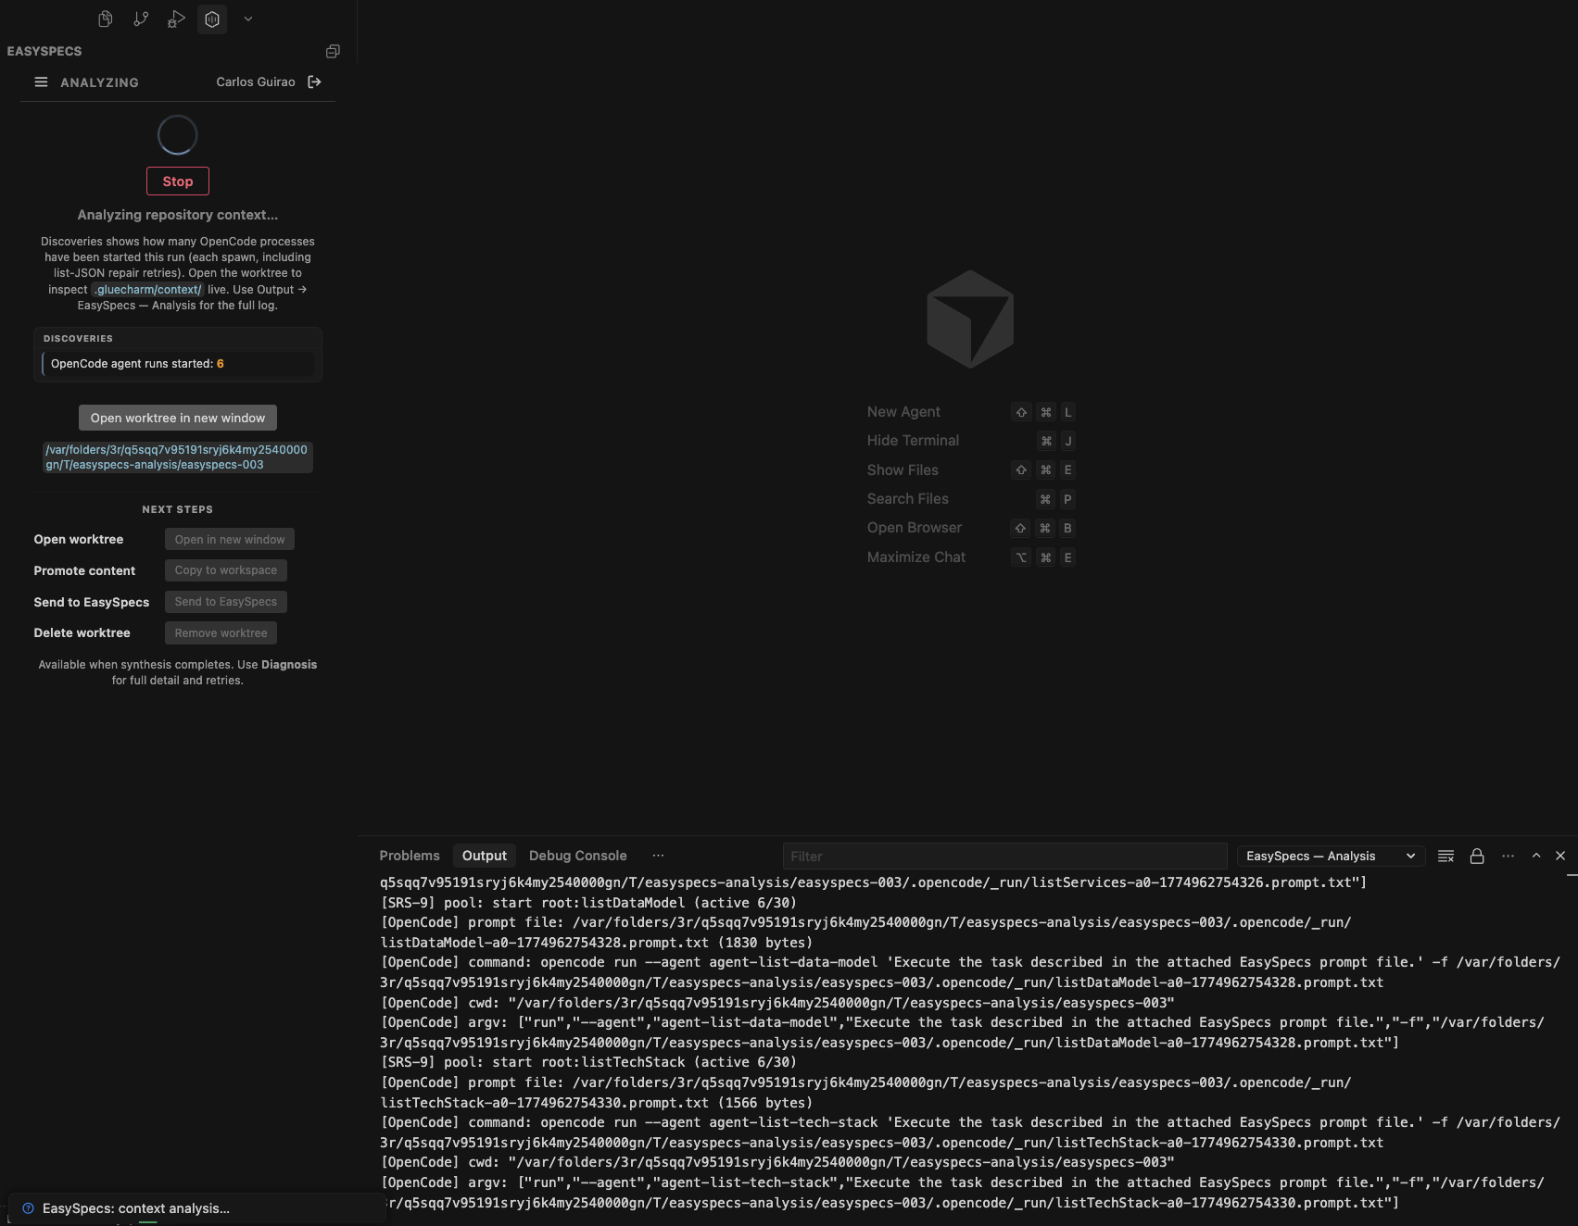Open the EasySpecs — Analysis channel dropdown
1578x1226 pixels.
(x=1330, y=856)
